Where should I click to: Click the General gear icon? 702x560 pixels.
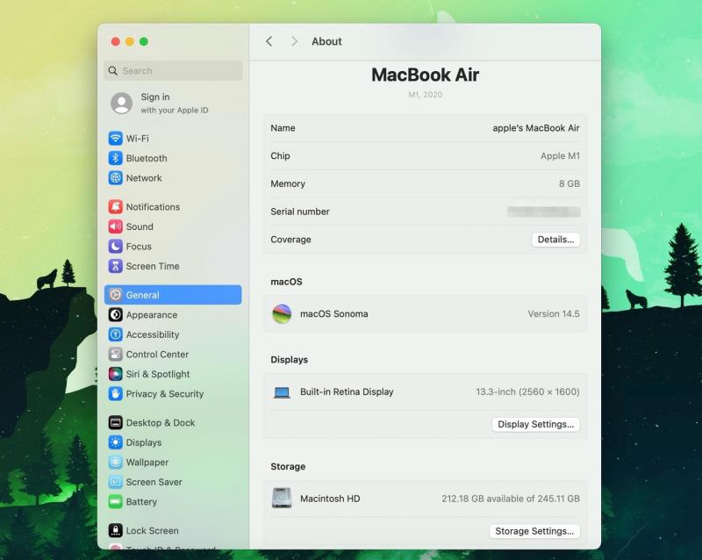point(116,295)
